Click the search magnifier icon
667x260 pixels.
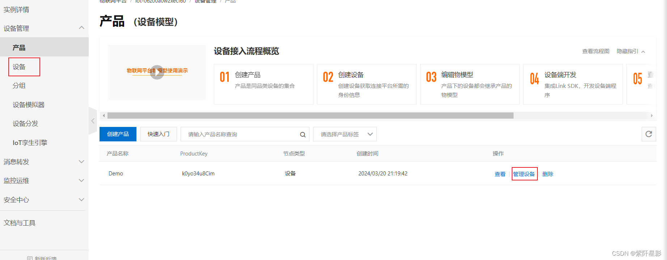coord(303,135)
